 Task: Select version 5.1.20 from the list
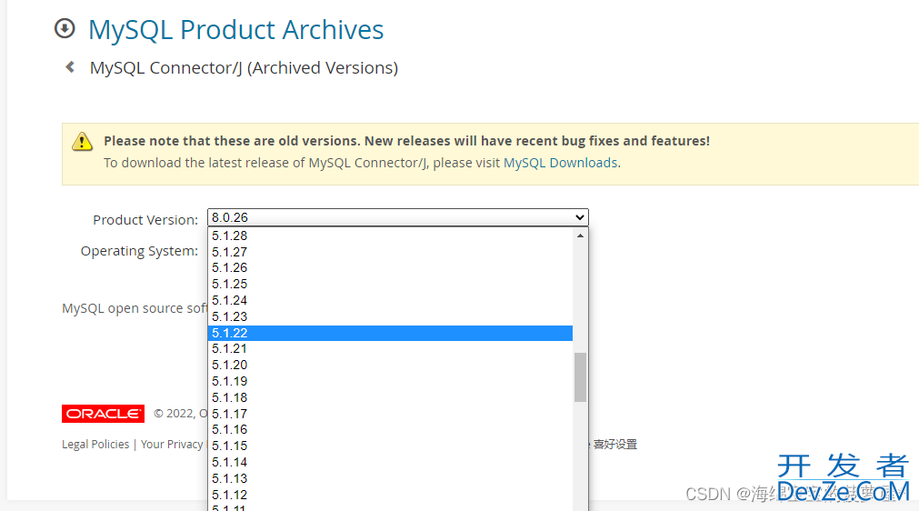pyautogui.click(x=390, y=366)
